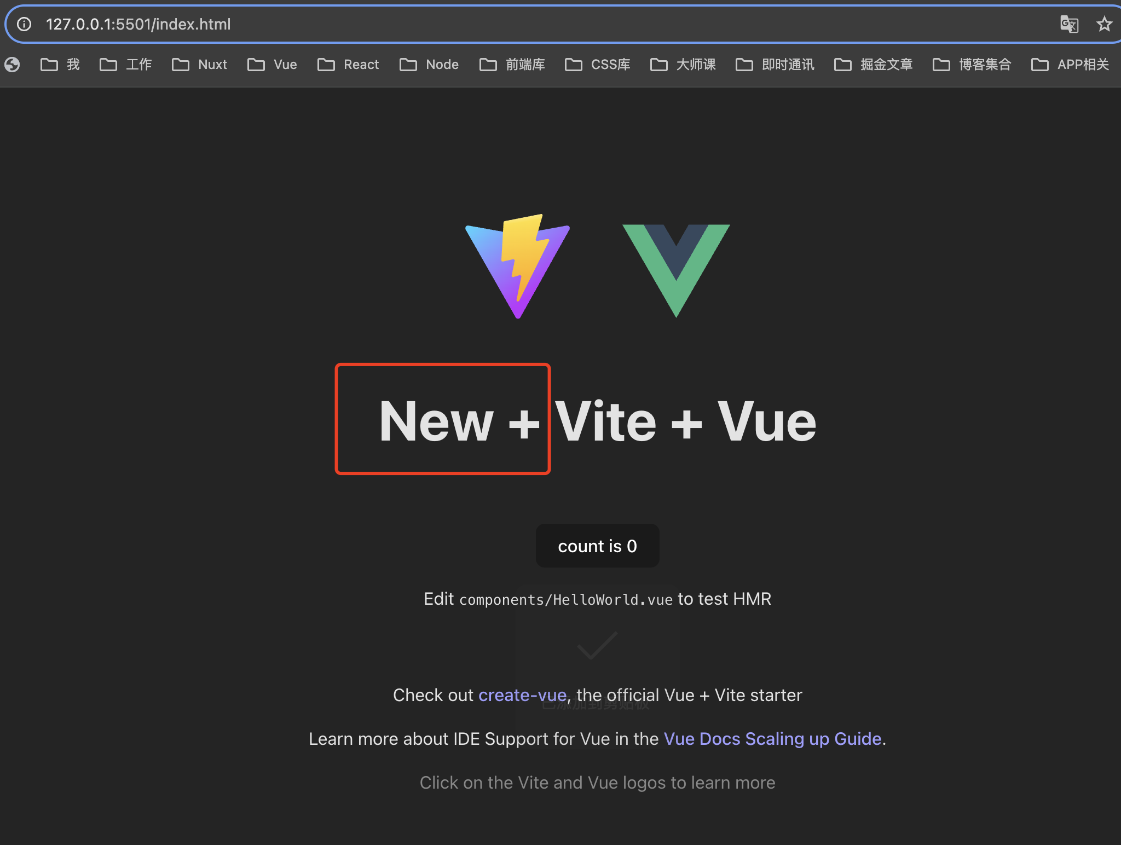Click the globe icon in bookmarks bar

(12, 65)
